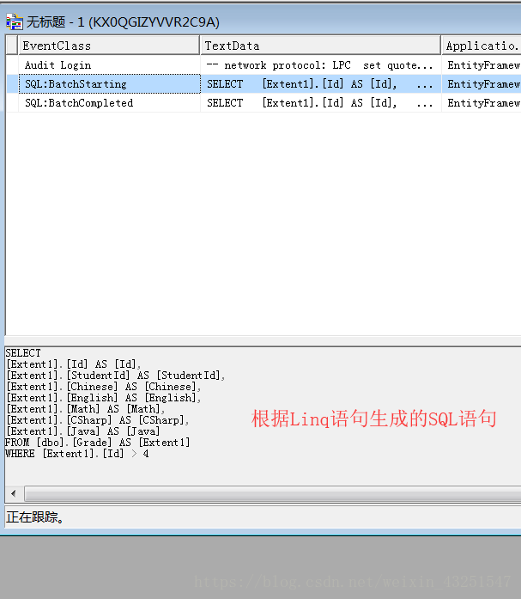Click the [Extent1].[Chinese] AS [Chinese] line
521x599 pixels.
pyautogui.click(x=103, y=387)
